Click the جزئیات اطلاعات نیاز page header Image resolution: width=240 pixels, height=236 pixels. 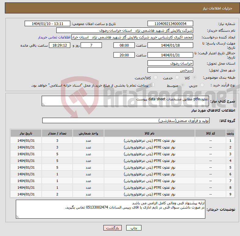(217, 8)
